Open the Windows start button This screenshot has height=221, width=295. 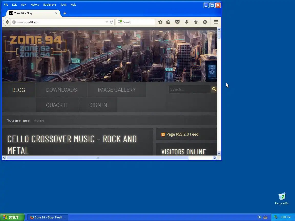12,217
